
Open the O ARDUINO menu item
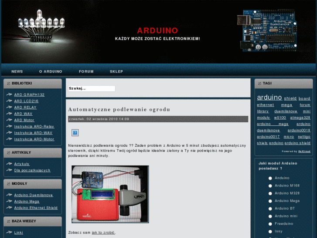tap(51, 72)
